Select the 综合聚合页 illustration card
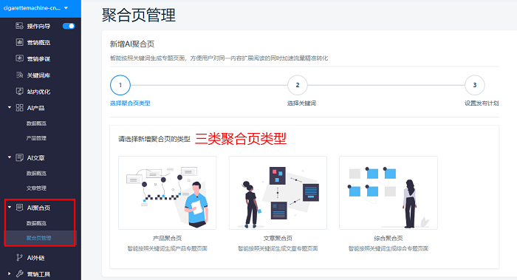 388,193
